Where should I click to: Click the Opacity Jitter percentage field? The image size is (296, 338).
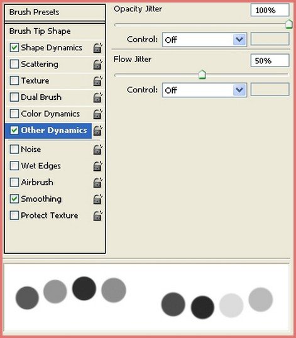270,10
